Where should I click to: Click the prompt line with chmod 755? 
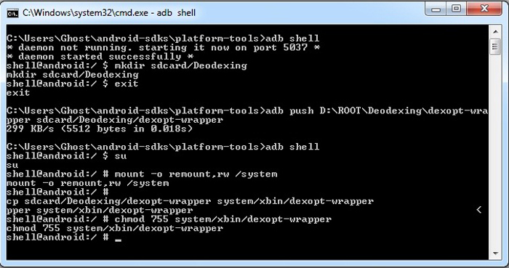click(x=169, y=219)
